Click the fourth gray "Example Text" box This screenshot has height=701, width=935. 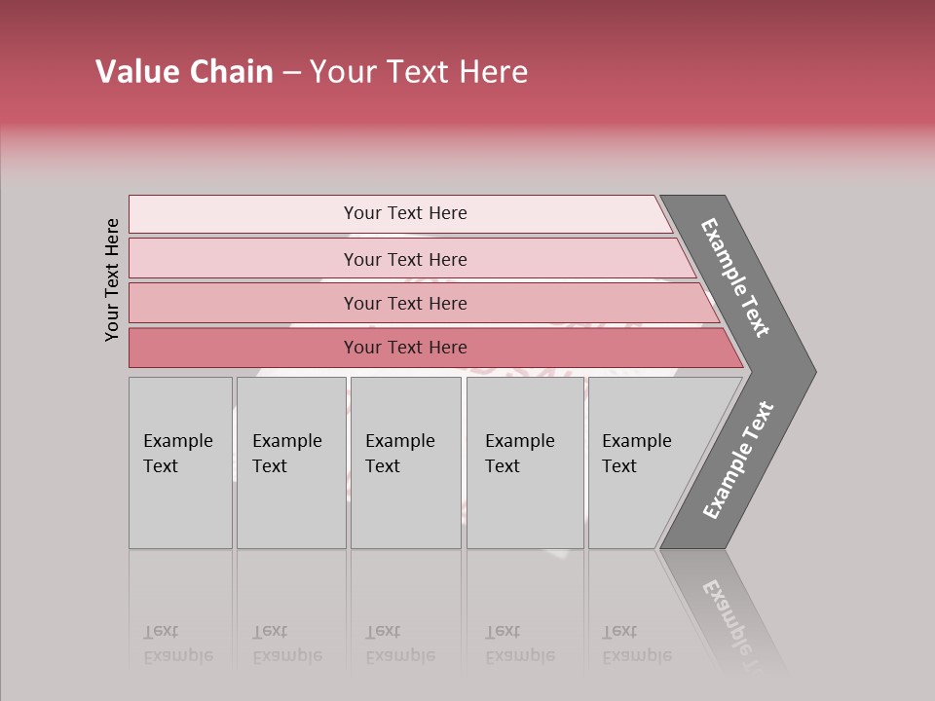click(x=524, y=462)
